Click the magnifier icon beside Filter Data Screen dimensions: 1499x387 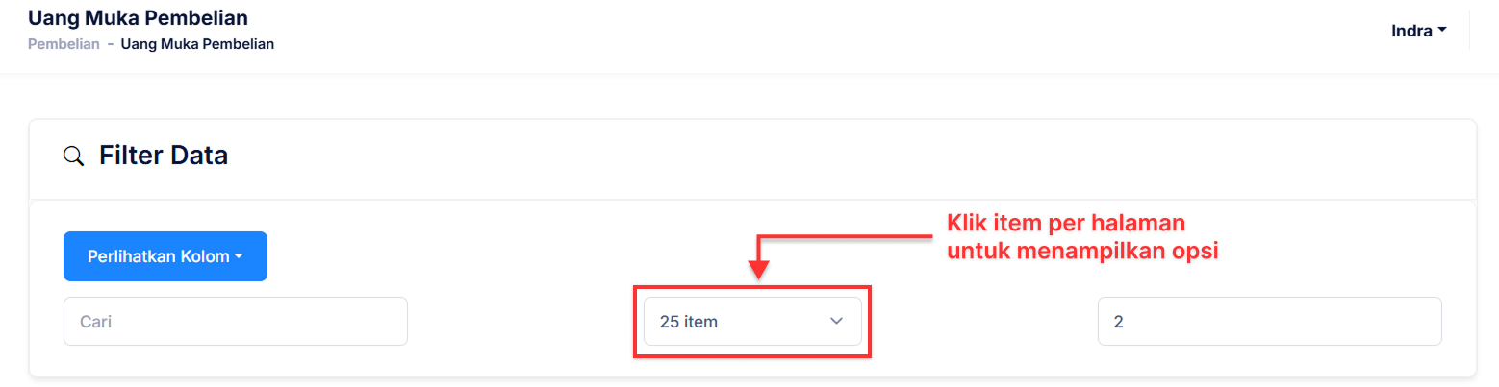point(73,156)
